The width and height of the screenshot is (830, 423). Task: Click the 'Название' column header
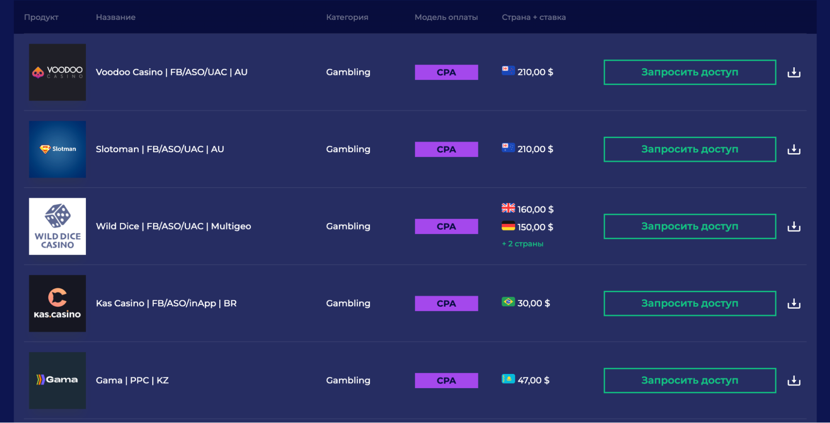point(115,17)
